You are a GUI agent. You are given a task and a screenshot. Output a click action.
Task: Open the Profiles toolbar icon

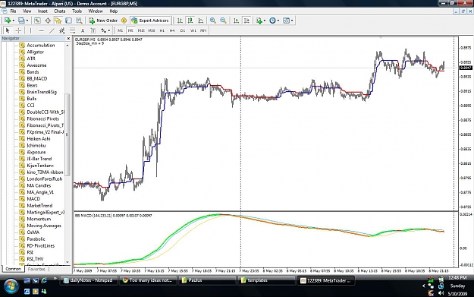(21, 21)
